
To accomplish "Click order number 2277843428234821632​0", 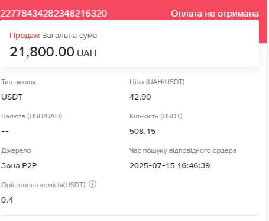I will coord(54,14).
